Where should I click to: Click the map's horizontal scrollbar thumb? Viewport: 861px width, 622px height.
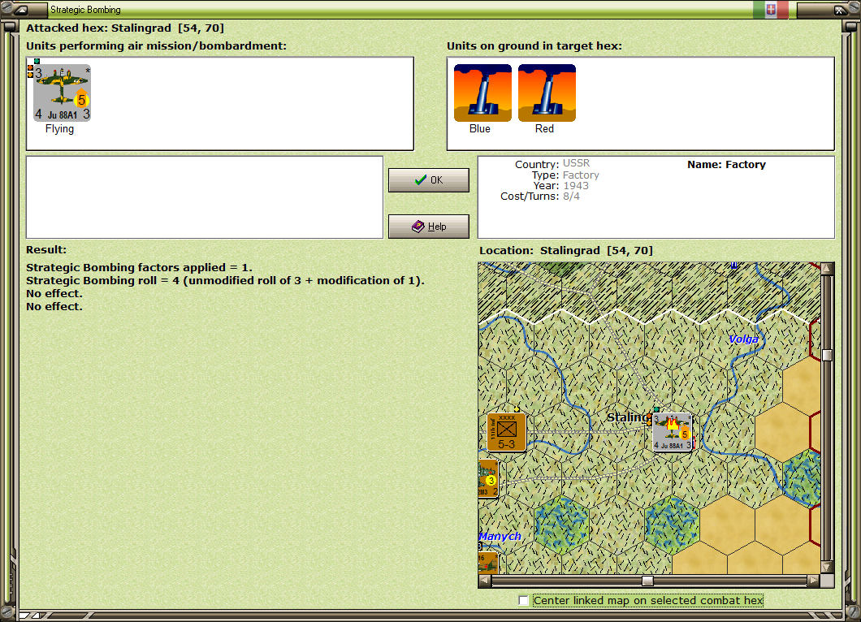tap(648, 581)
